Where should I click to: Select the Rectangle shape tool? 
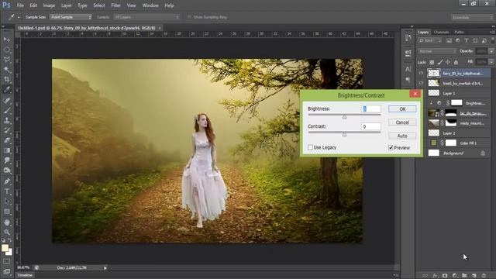coord(7,212)
